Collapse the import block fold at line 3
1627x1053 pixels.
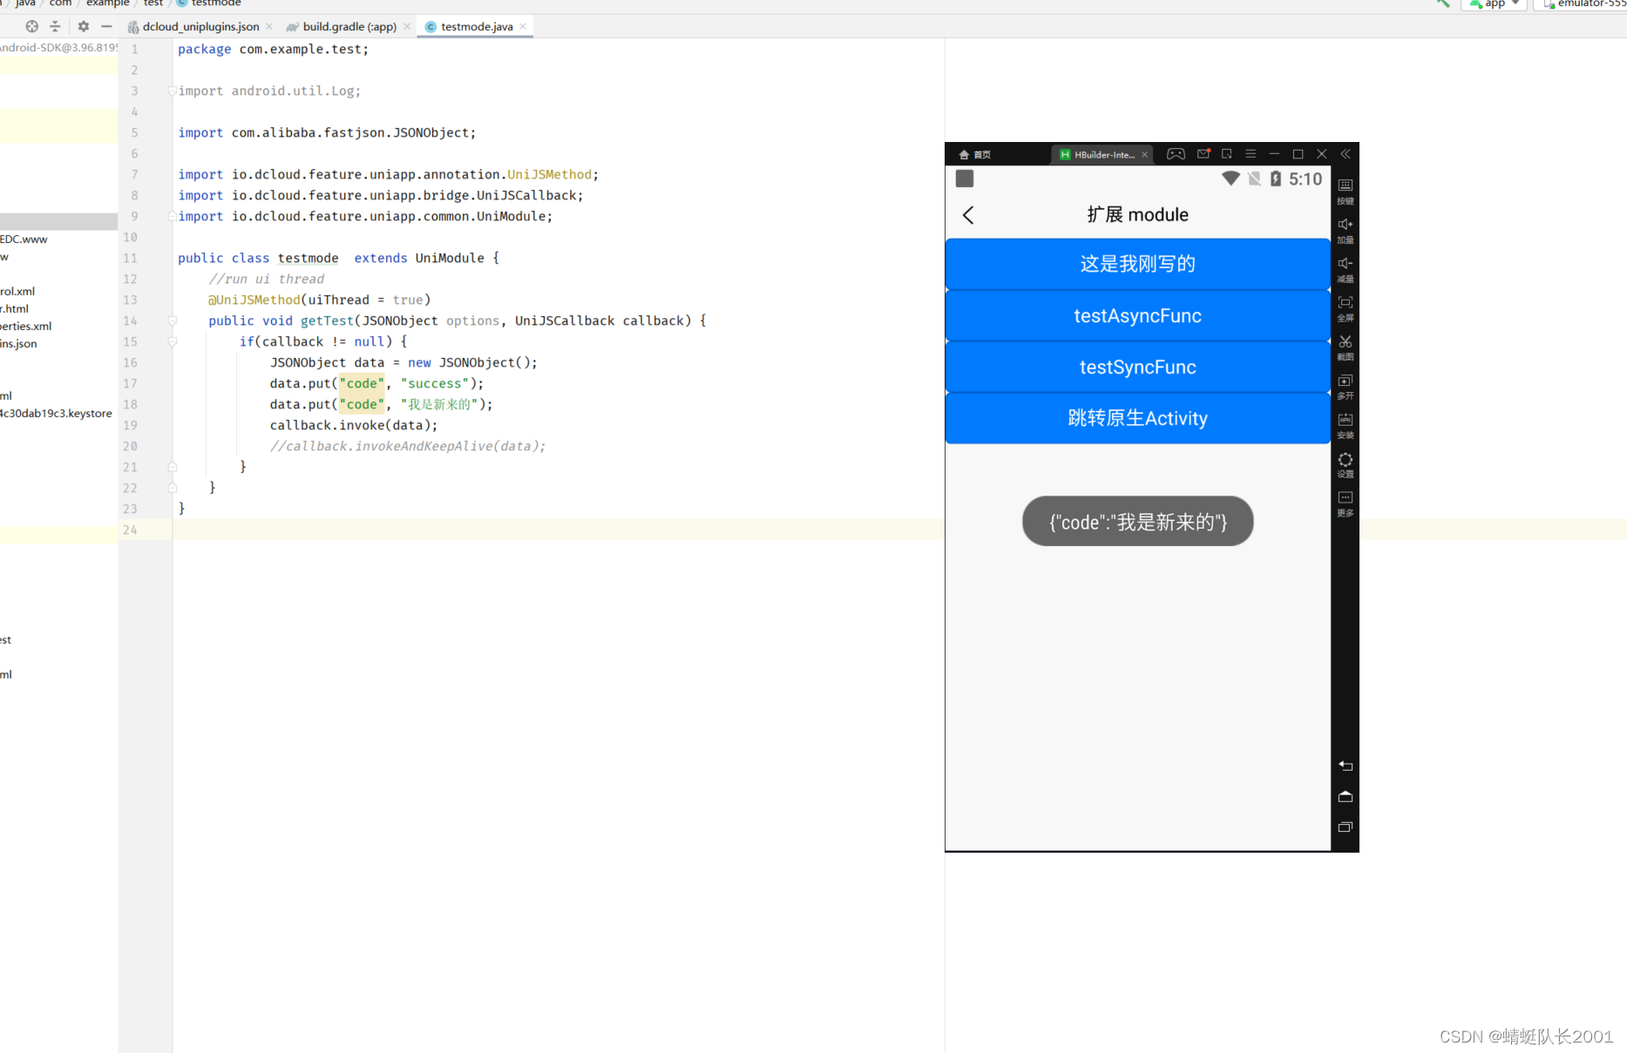(173, 91)
